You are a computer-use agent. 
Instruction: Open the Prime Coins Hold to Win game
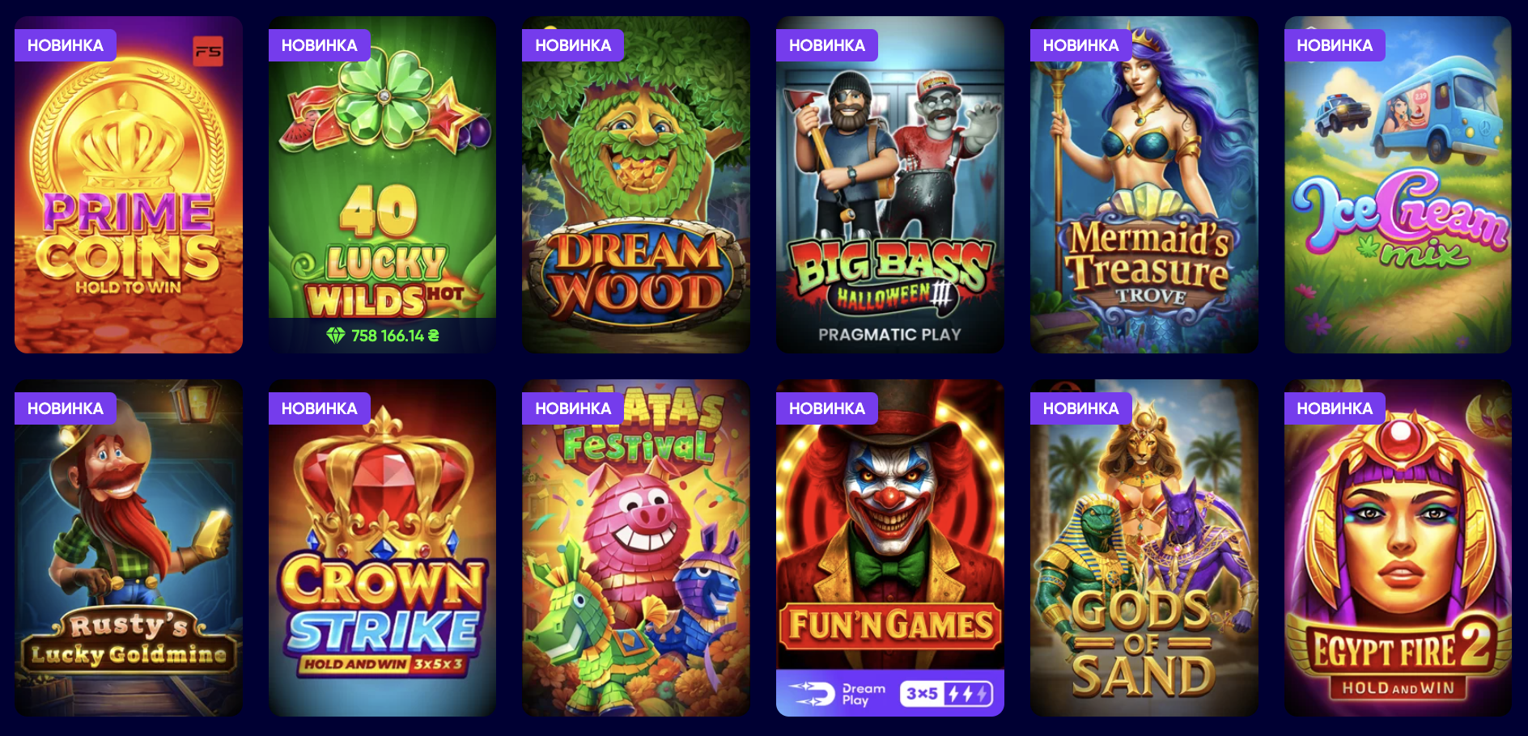point(129,184)
